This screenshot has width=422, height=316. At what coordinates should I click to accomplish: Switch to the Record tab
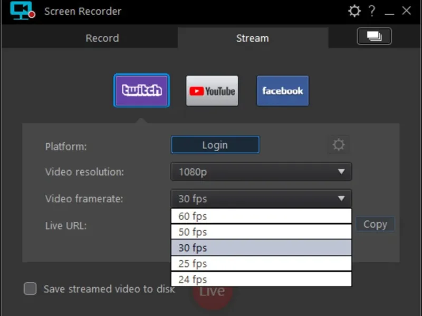tap(102, 38)
